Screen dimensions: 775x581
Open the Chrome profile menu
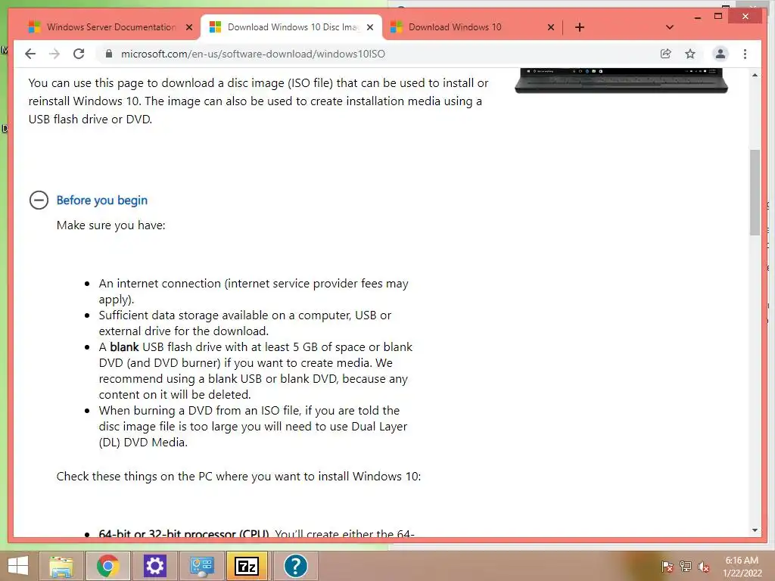721,54
